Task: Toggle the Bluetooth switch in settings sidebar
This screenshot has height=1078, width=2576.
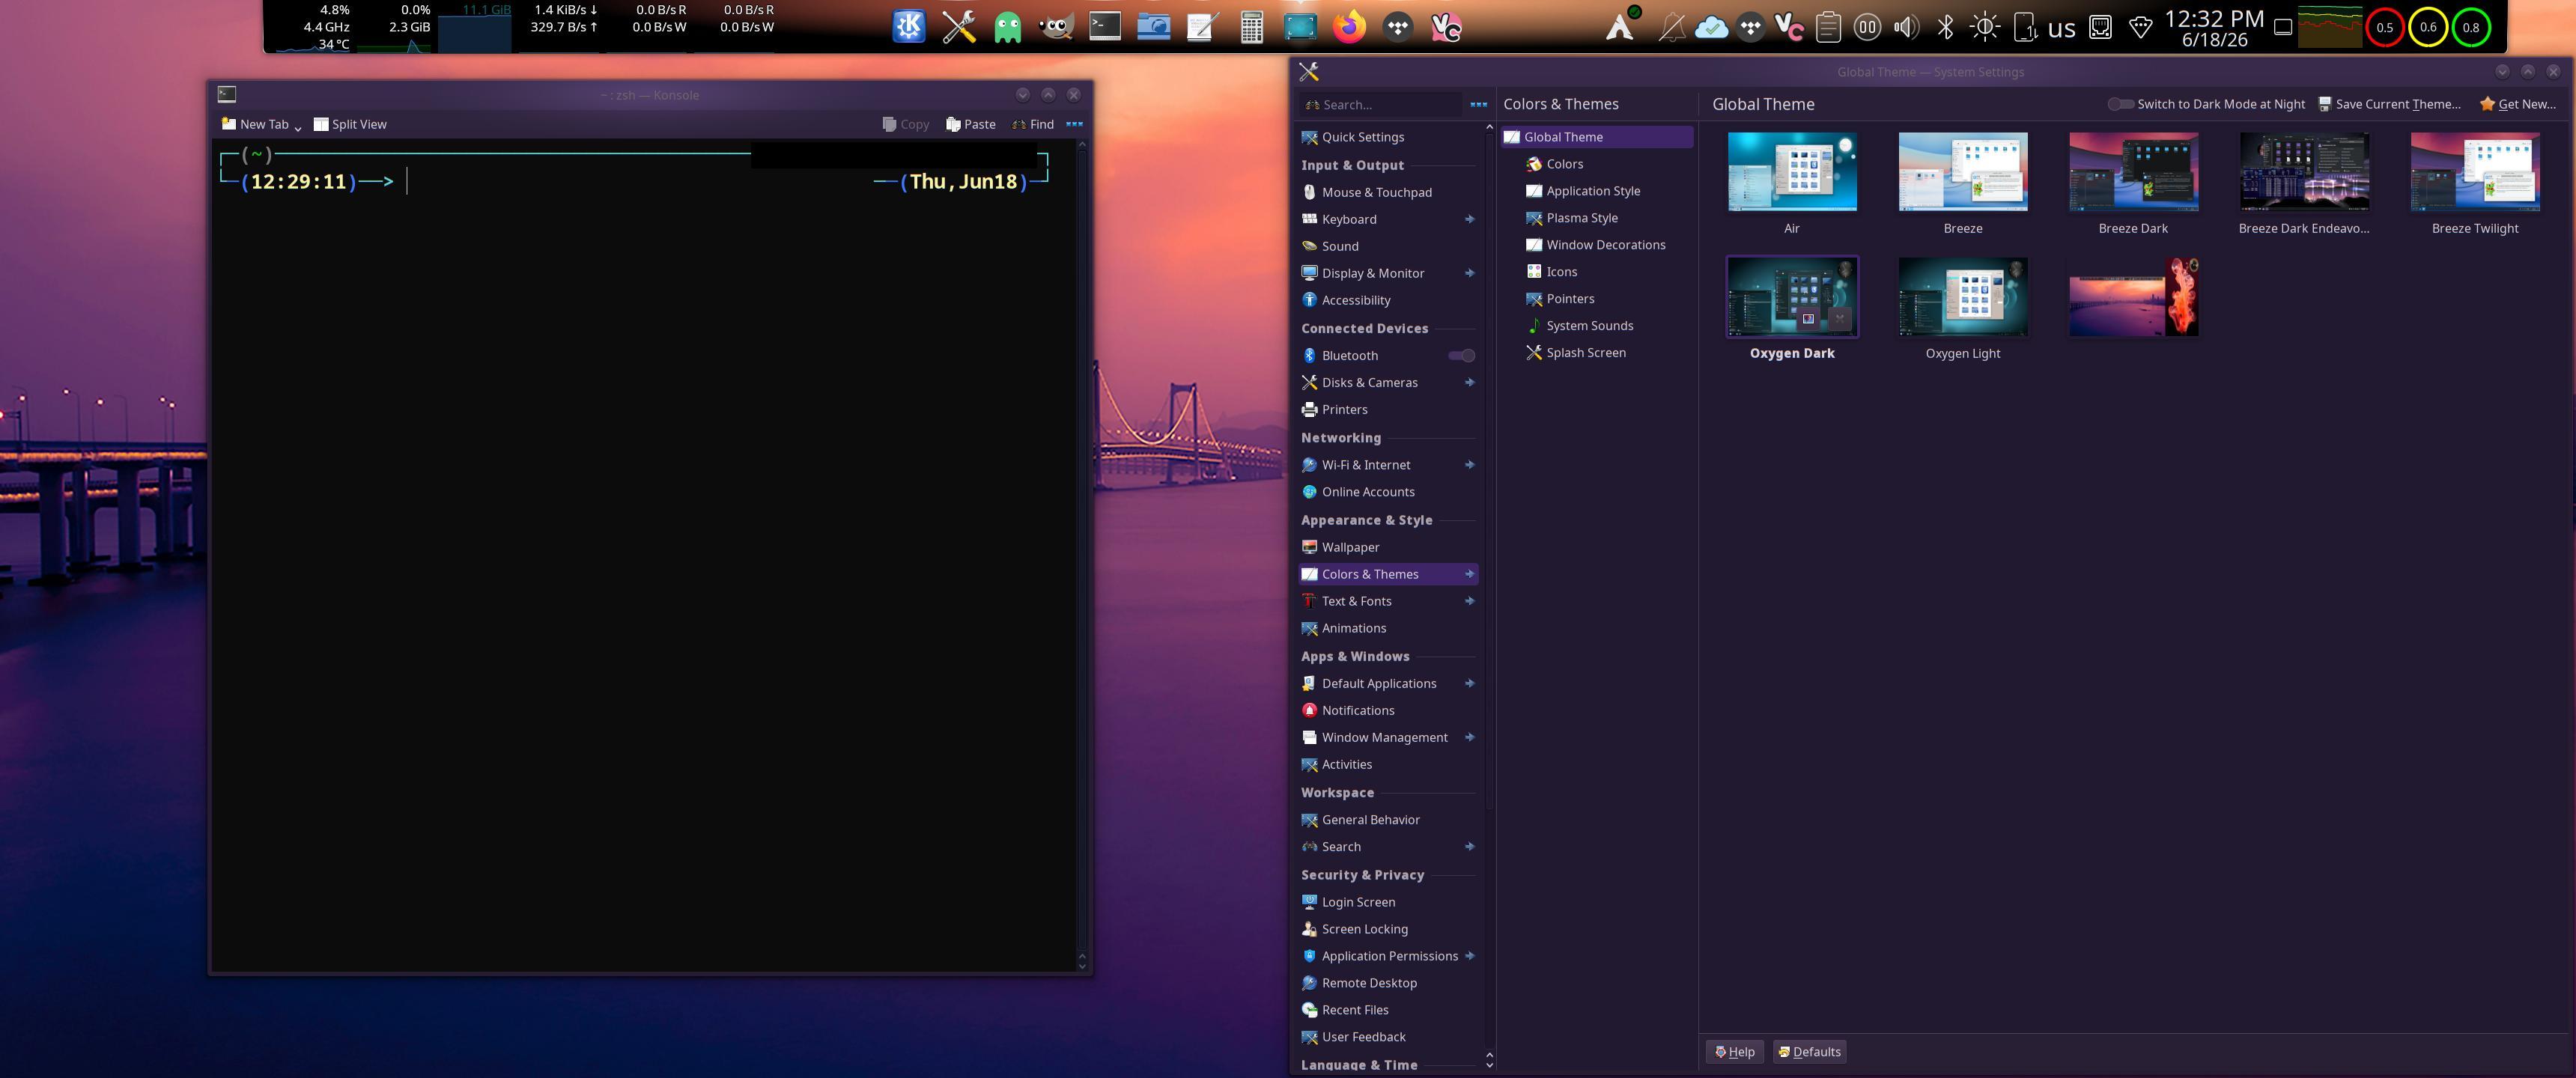Action: (x=1461, y=355)
